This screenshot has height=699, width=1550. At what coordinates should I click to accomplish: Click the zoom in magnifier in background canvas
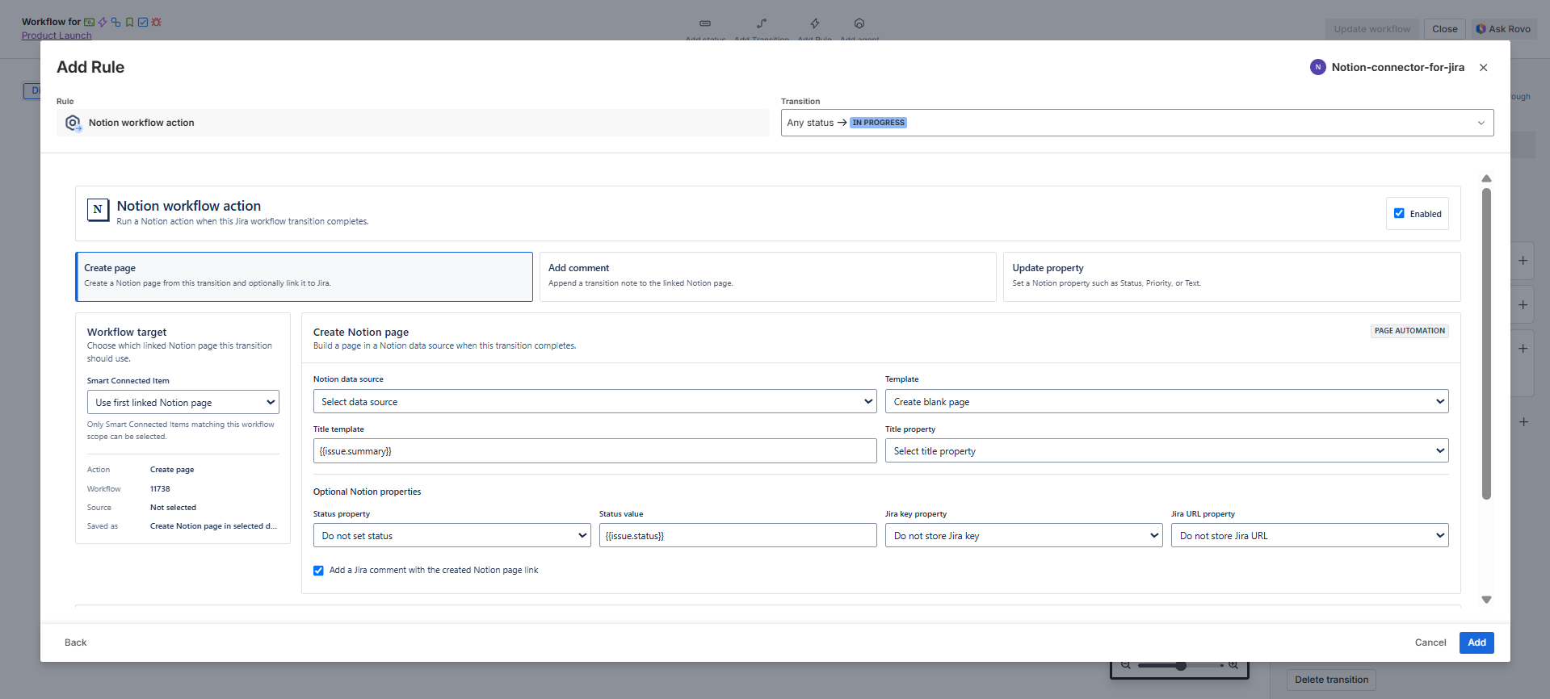(x=1233, y=665)
